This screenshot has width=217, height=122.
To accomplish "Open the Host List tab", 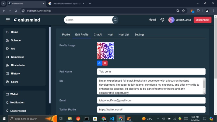I will tap(124, 35).
